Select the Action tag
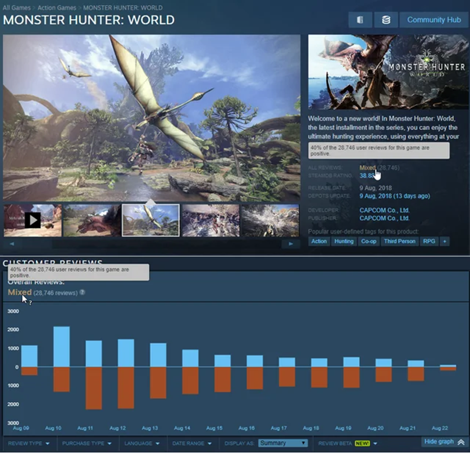The image size is (470, 453). [x=319, y=241]
